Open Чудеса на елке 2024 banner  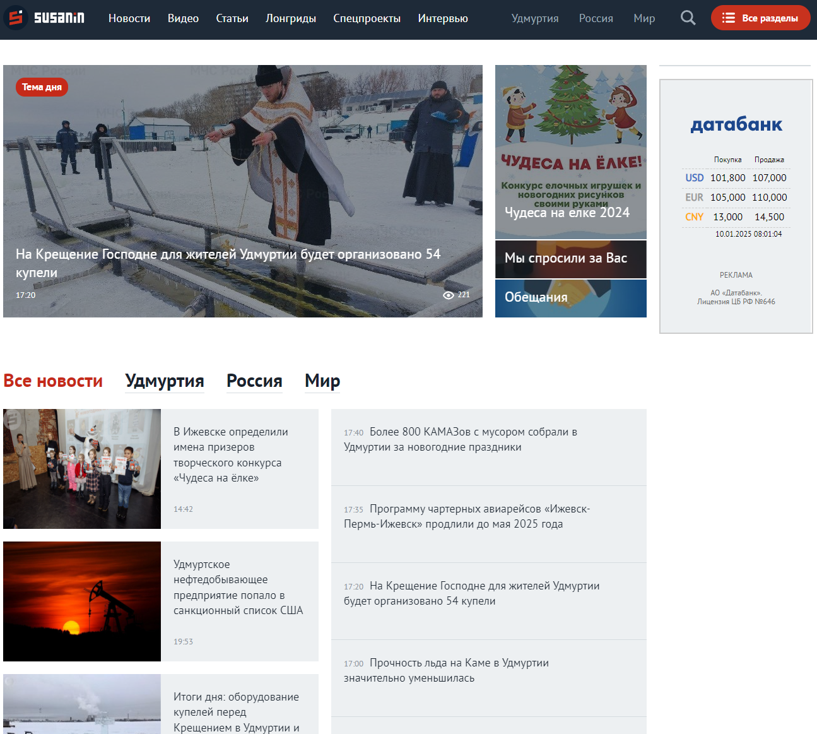click(571, 151)
